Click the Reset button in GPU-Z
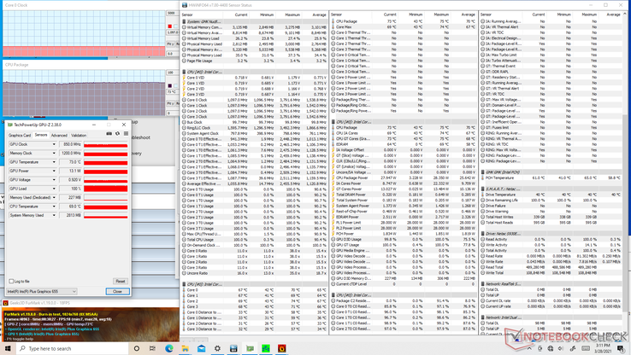Screen dimensions: 631x355 pos(120,281)
